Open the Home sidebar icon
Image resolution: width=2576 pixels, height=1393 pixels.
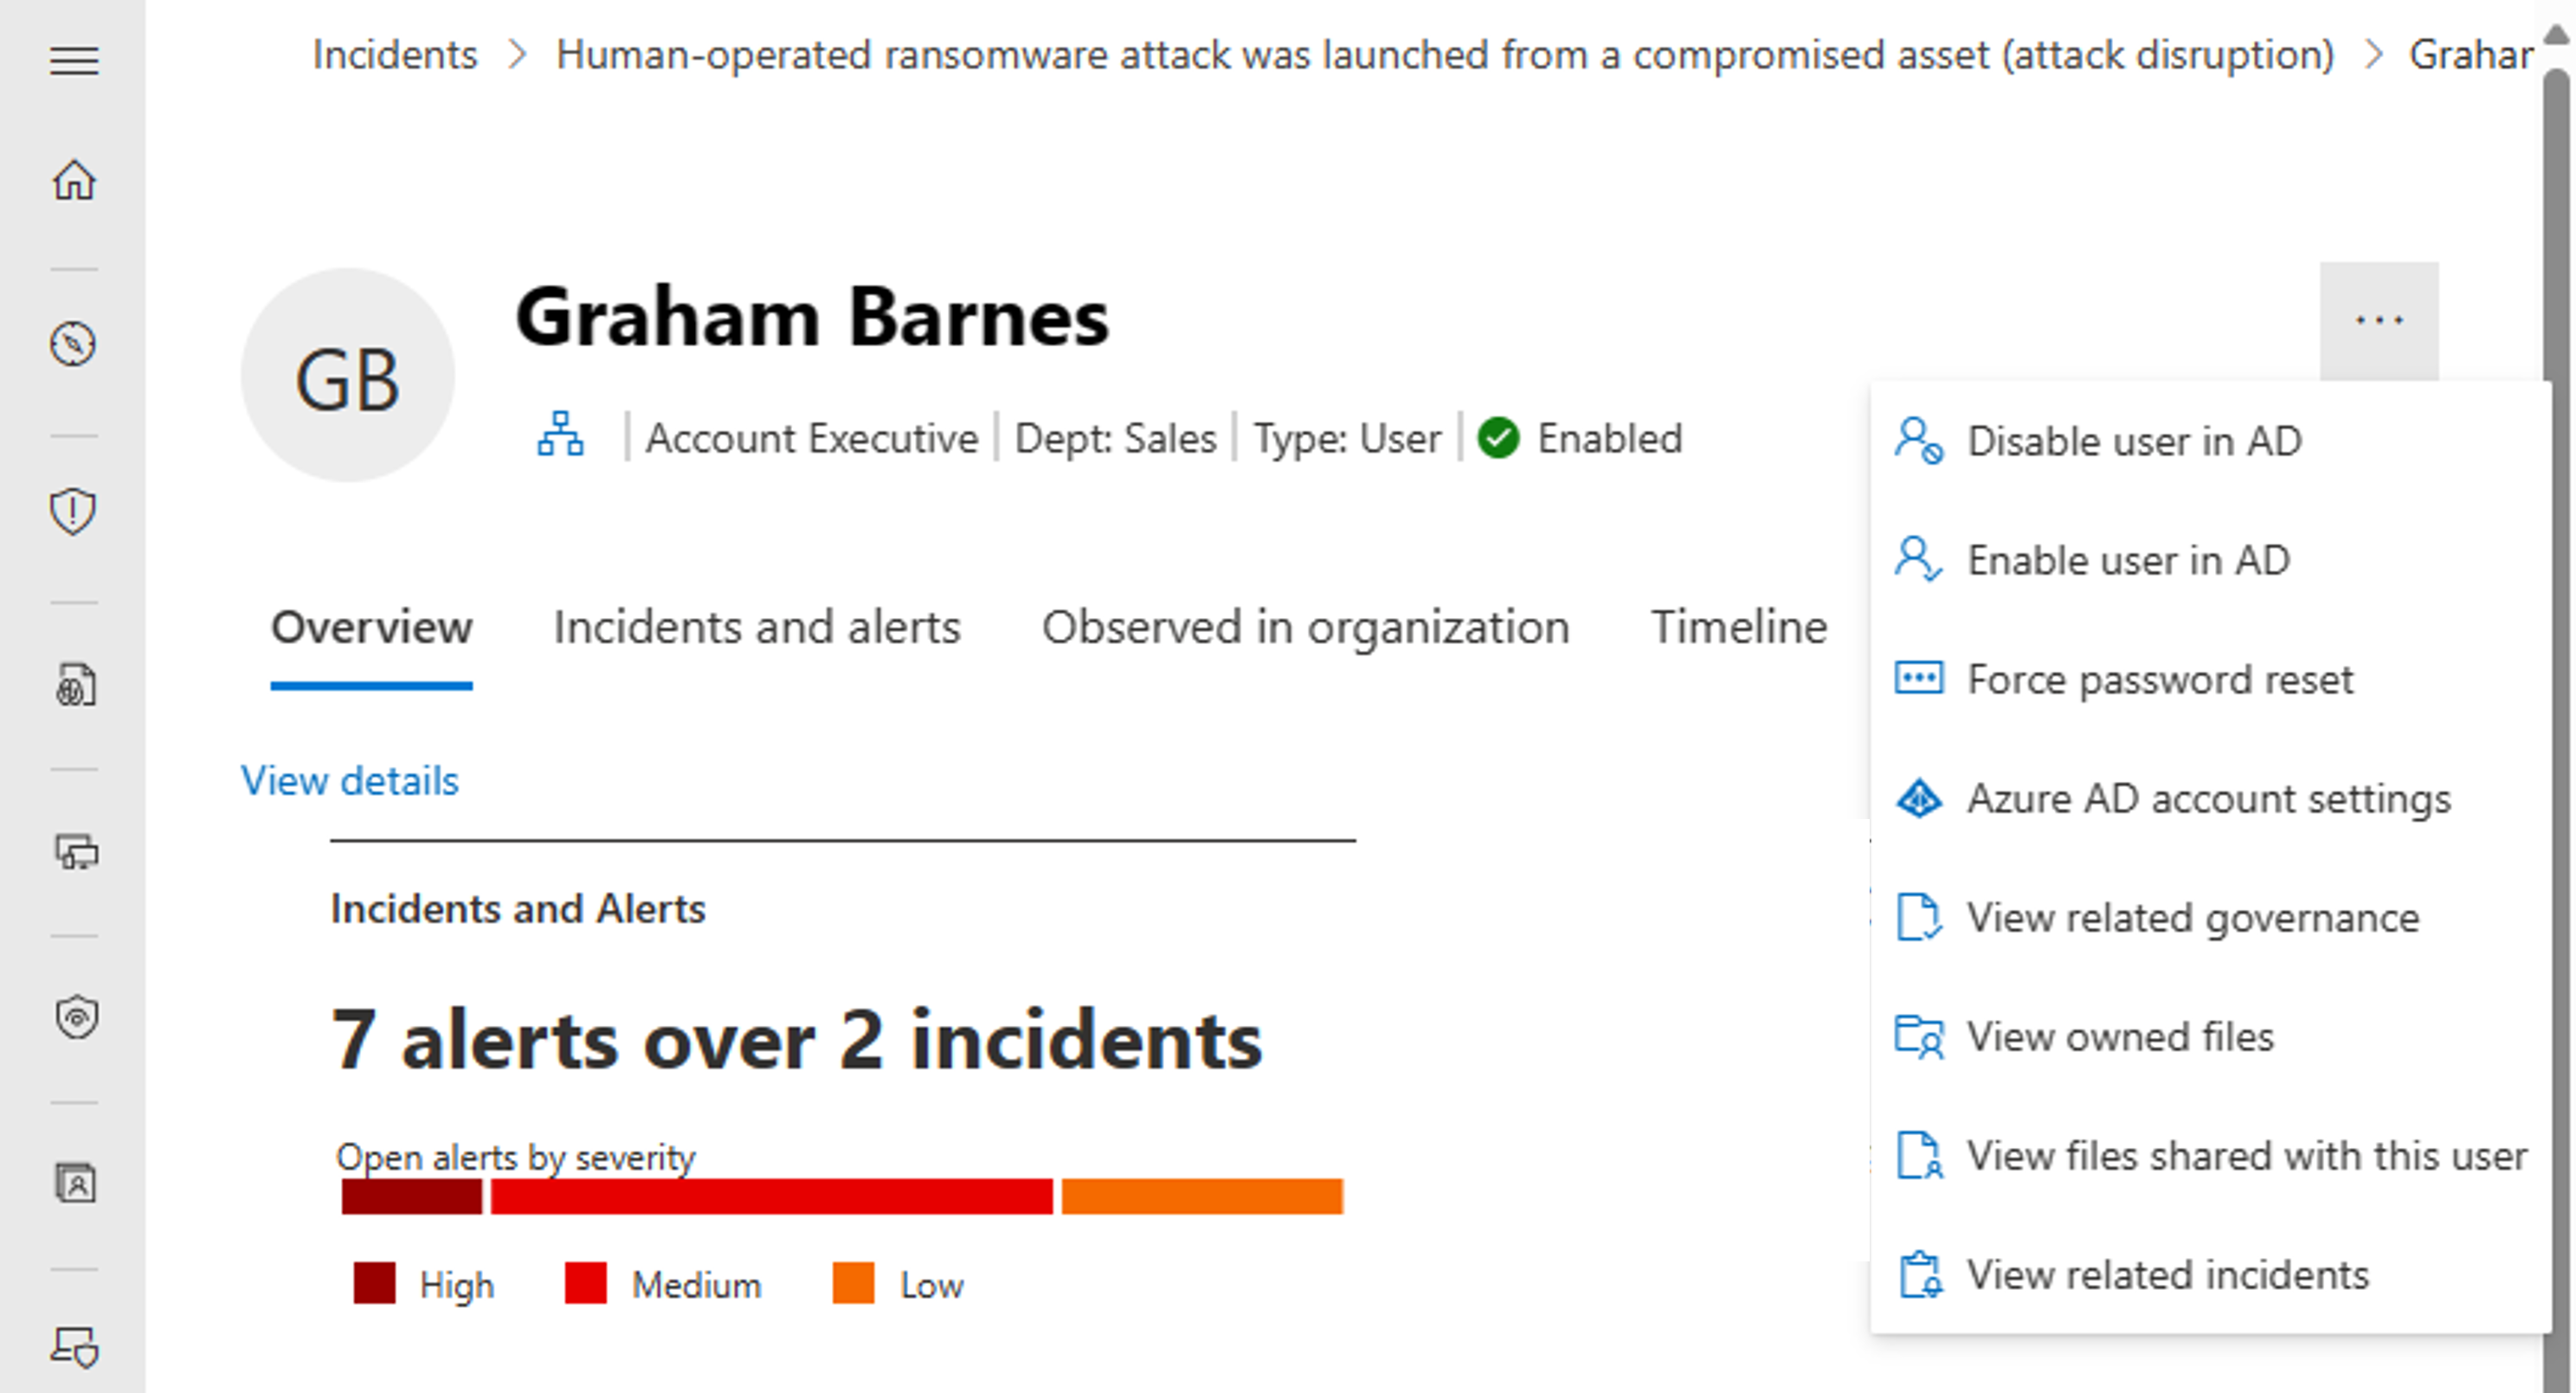(72, 180)
